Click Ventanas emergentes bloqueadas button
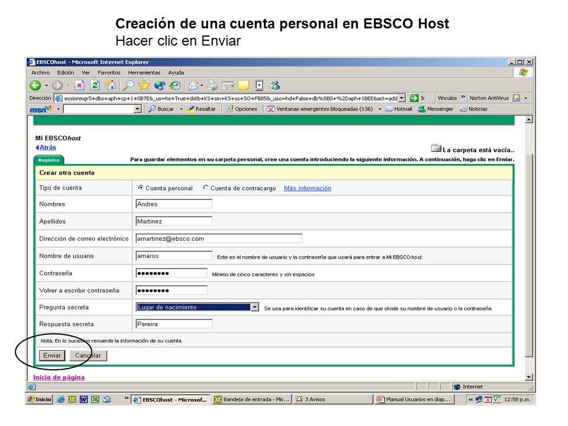Image resolution: width=568 pixels, height=426 pixels. (x=320, y=109)
